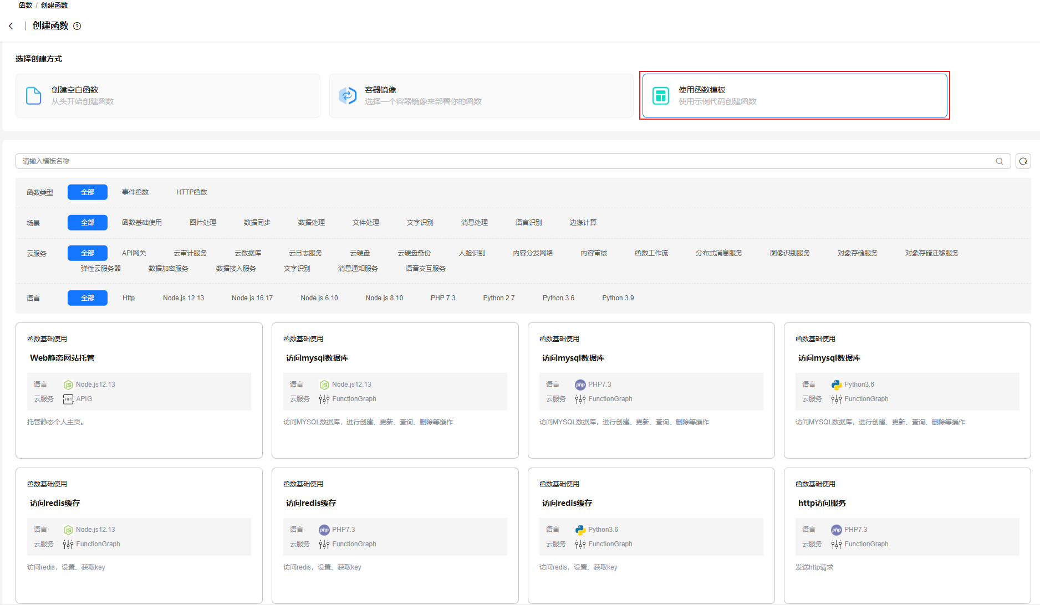
Task: Select 事件函数 function type filter
Action: [x=135, y=192]
